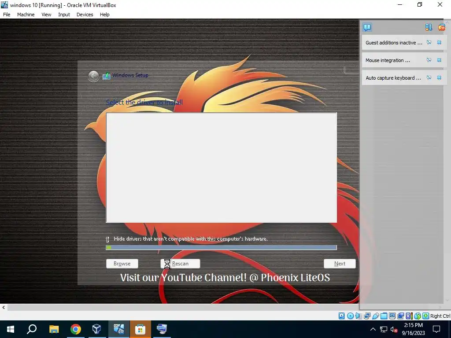Expand the Auto capture keyboard message
The image size is (451, 338).
[393, 78]
